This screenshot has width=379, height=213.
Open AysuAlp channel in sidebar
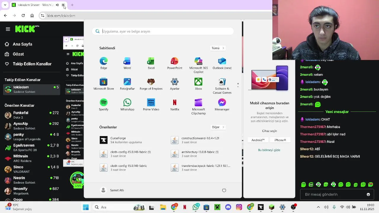(x=31, y=126)
